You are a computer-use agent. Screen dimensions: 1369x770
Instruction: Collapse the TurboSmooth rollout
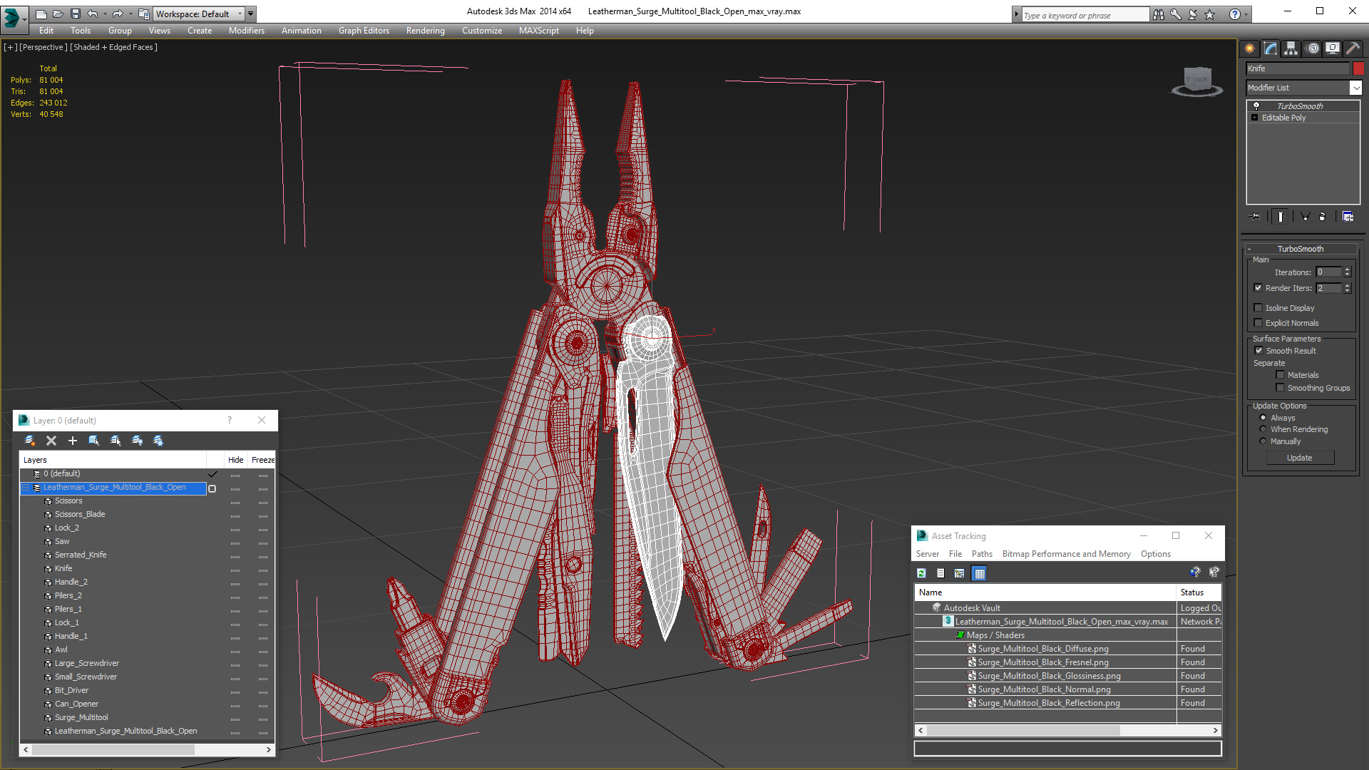click(x=1249, y=249)
